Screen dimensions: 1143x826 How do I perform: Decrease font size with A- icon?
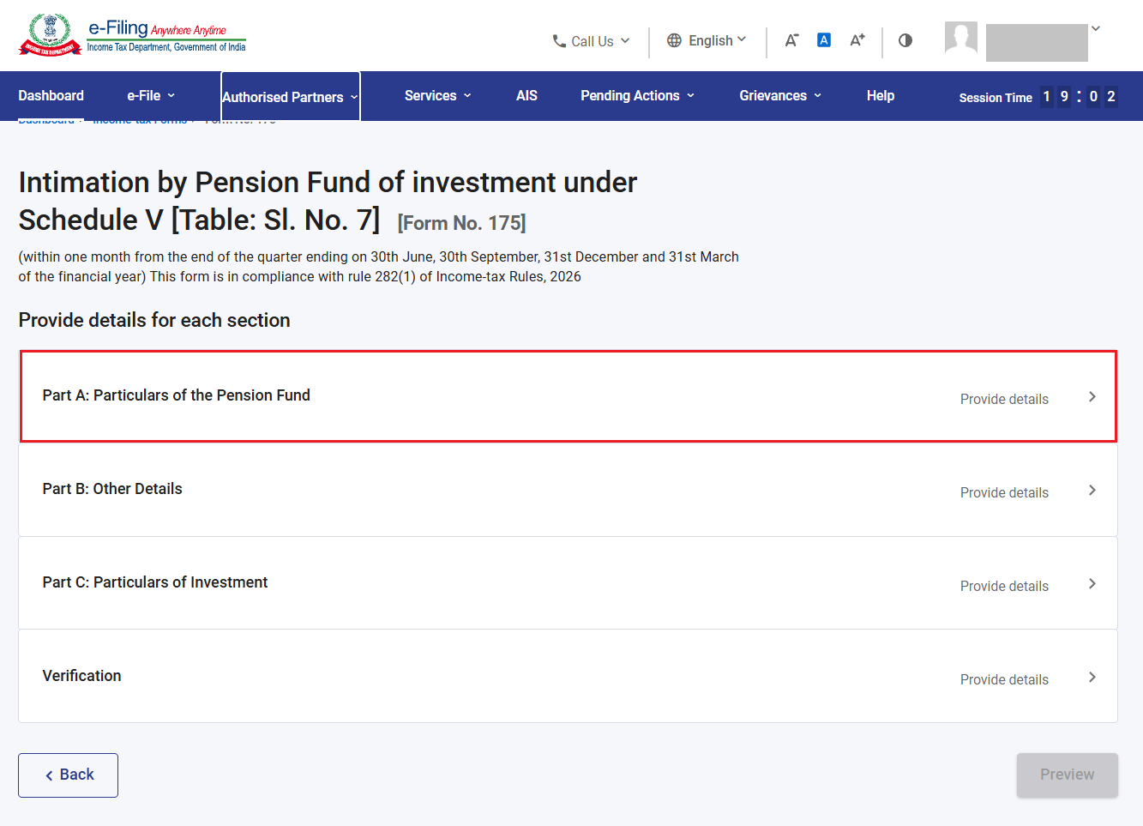[x=791, y=40]
